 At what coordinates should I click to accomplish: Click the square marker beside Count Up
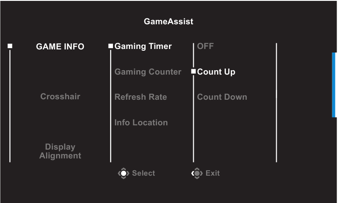[x=193, y=71]
